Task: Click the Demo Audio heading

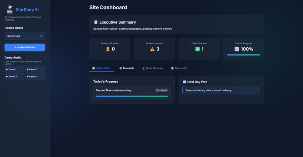Action: [13, 57]
